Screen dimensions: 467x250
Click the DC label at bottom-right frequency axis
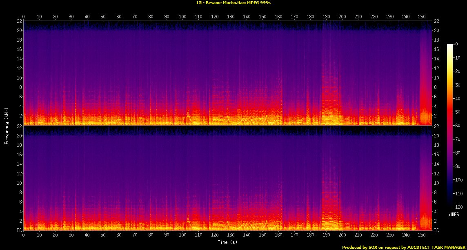coord(436,230)
